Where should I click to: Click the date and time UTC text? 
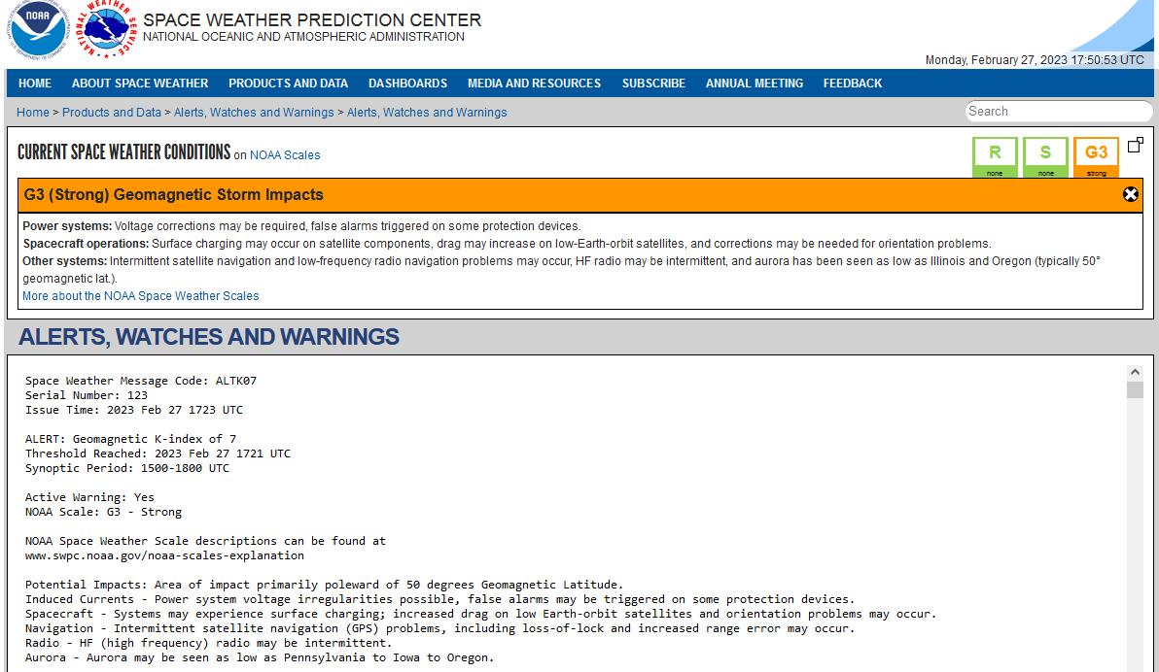(x=1035, y=60)
